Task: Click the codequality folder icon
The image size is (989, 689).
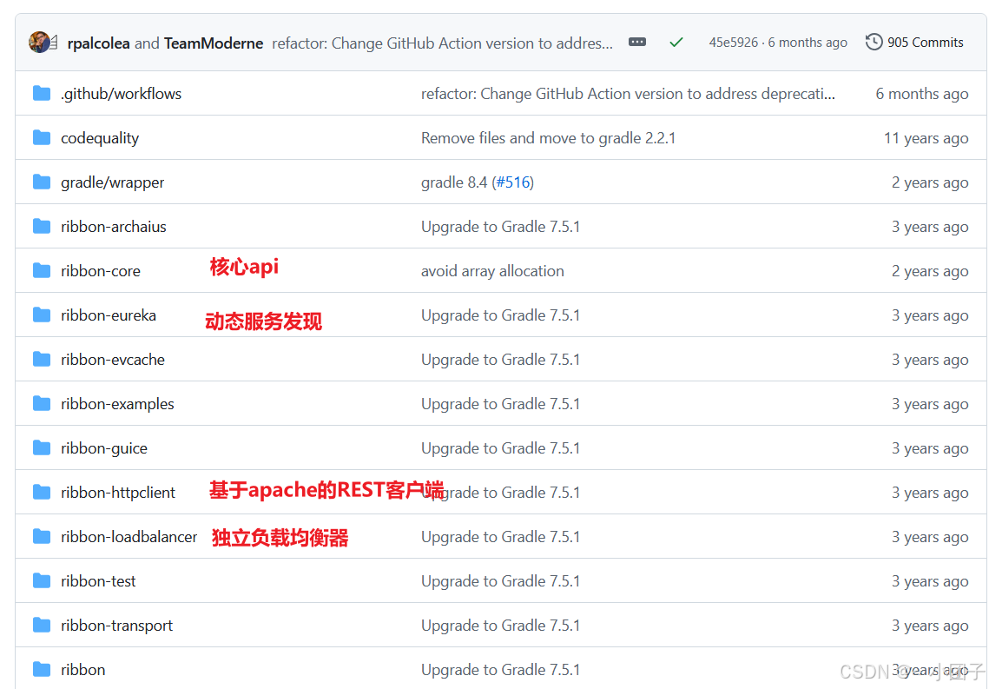Action: (42, 137)
